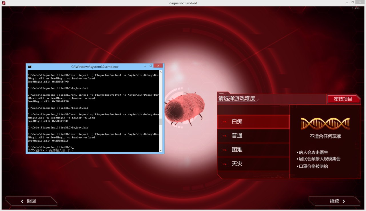Select the 白痴 difficulty option
The image size is (366, 211).
(x=253, y=122)
